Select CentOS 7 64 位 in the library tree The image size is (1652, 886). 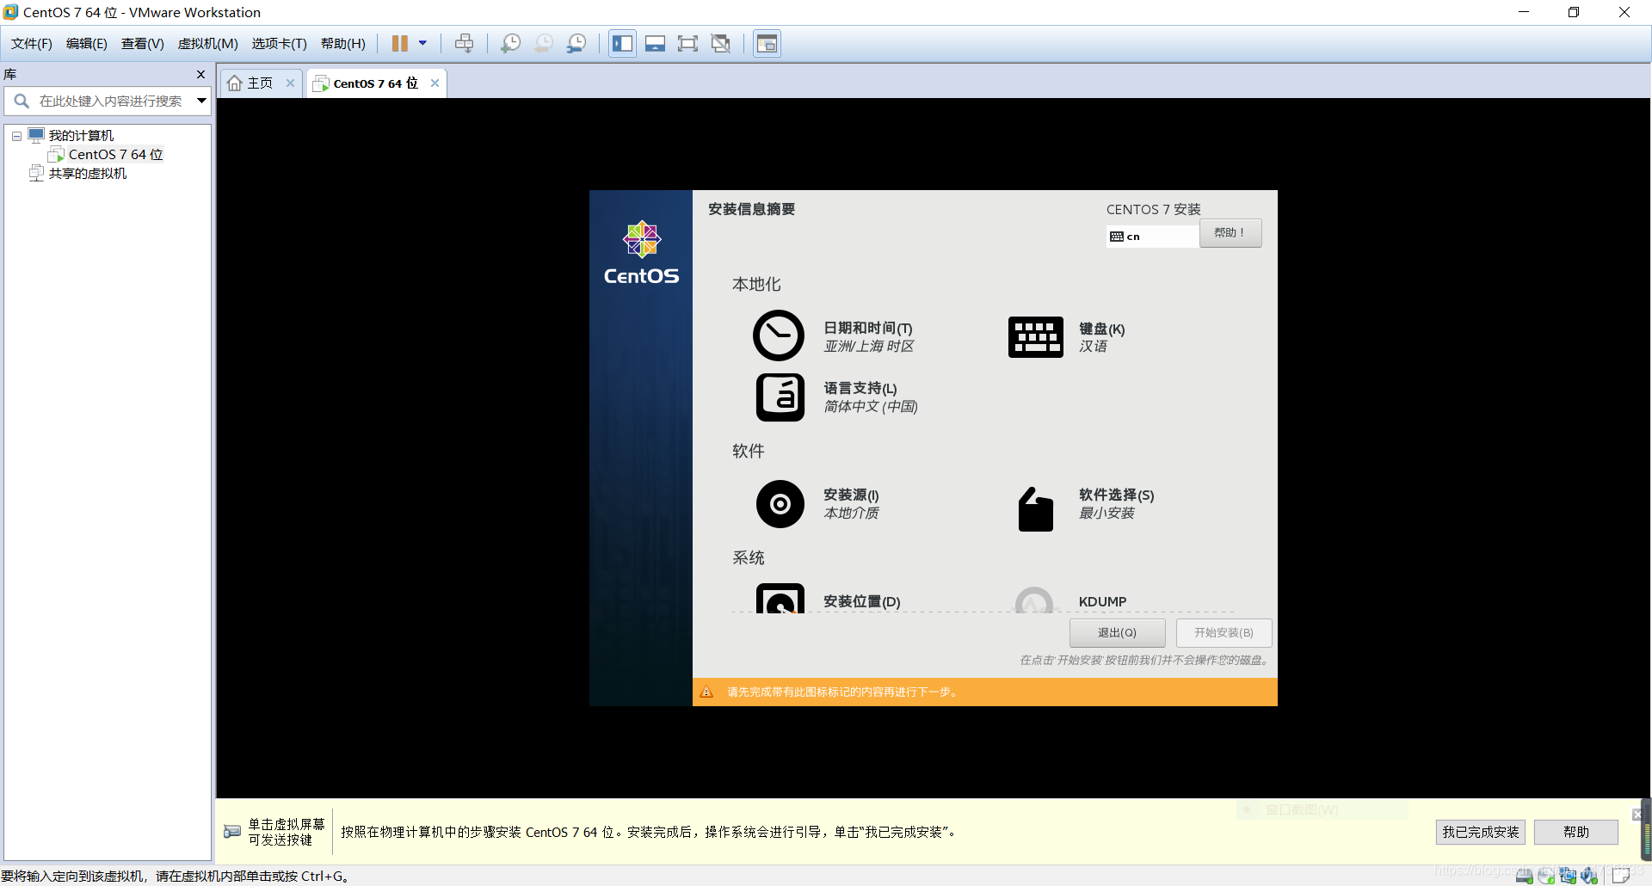pyautogui.click(x=115, y=155)
